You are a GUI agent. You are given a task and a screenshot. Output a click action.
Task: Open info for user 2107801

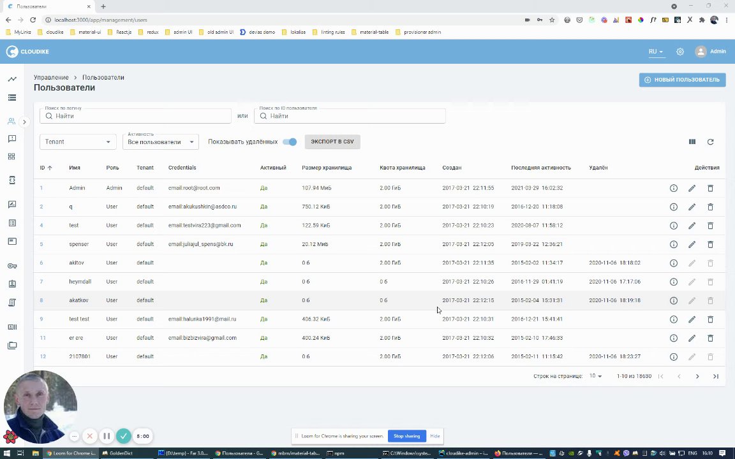click(674, 356)
